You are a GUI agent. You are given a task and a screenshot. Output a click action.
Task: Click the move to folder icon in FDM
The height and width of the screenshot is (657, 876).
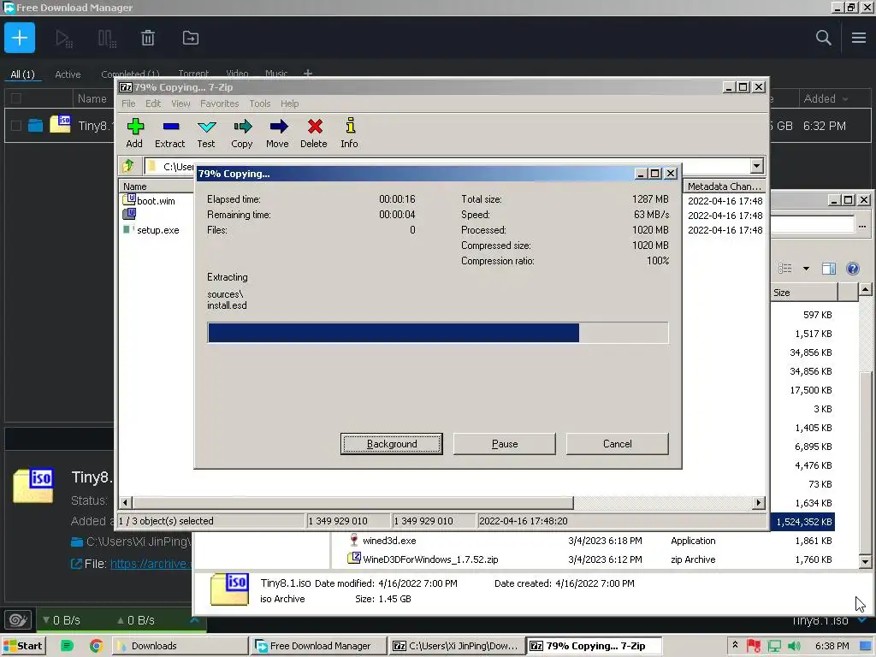(x=191, y=38)
